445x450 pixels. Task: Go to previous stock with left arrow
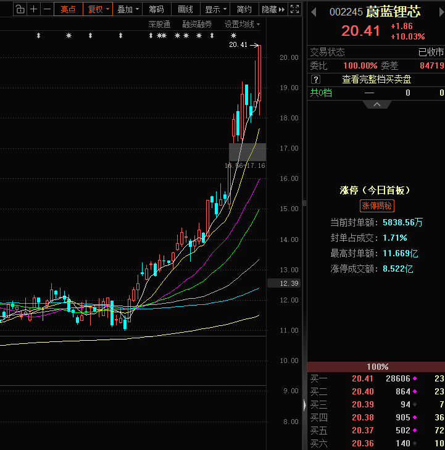click(x=314, y=12)
